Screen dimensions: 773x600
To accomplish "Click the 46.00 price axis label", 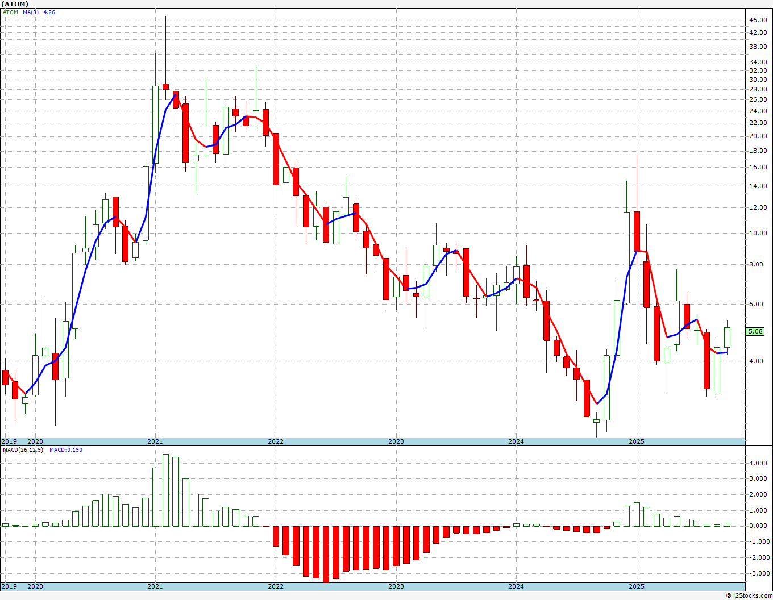I will pyautogui.click(x=758, y=20).
